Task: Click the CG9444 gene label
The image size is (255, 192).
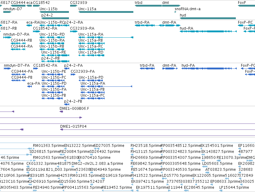Action: click(x=18, y=3)
